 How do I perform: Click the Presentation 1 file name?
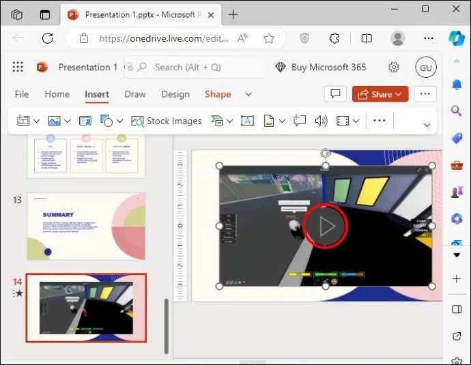[87, 68]
